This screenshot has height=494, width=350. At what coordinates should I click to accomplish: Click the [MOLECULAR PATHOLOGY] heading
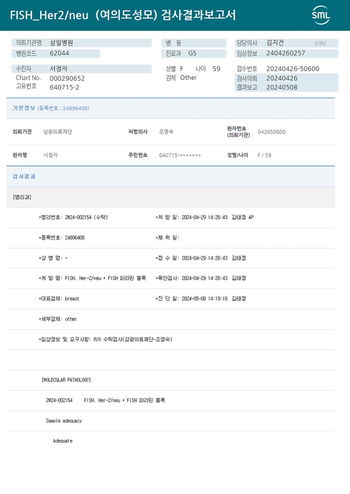click(x=66, y=380)
